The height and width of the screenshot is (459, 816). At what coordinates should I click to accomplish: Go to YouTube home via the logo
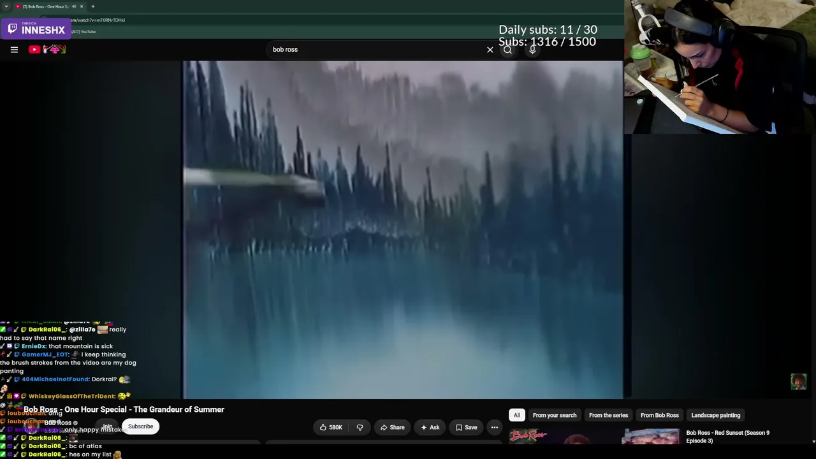point(47,49)
